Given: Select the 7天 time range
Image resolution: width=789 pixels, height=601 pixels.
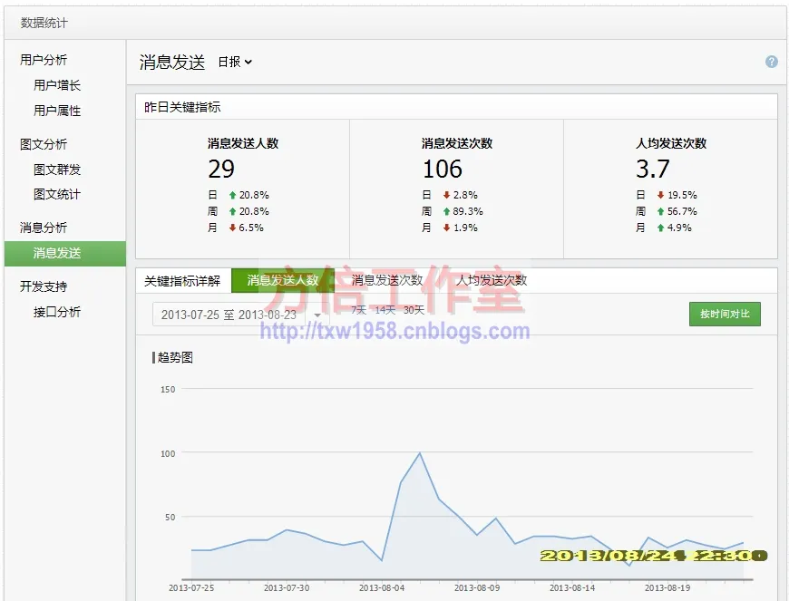Looking at the screenshot, I should [359, 310].
